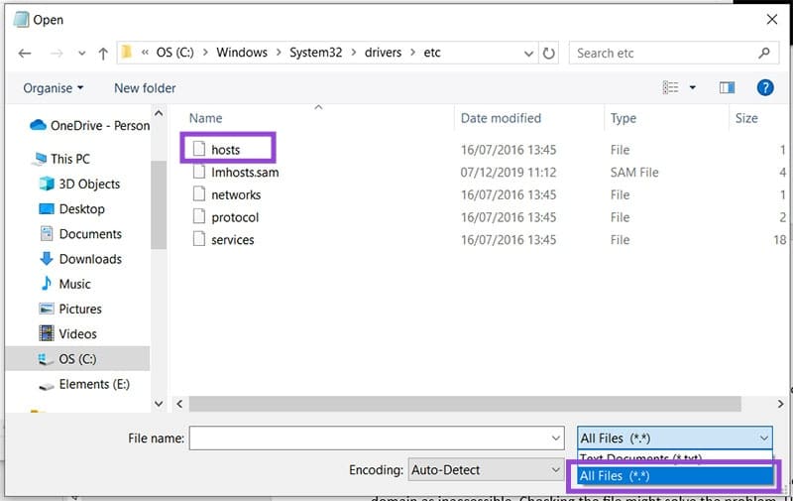793x501 pixels.
Task: Open the view options dropdown arrow
Action: click(x=693, y=87)
